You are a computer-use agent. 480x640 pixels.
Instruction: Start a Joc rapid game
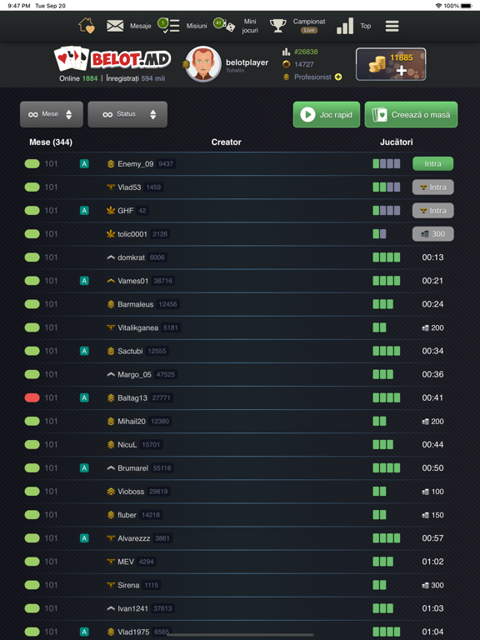tap(327, 115)
